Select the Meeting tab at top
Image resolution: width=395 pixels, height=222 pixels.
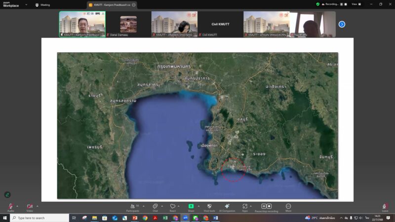(42, 4)
